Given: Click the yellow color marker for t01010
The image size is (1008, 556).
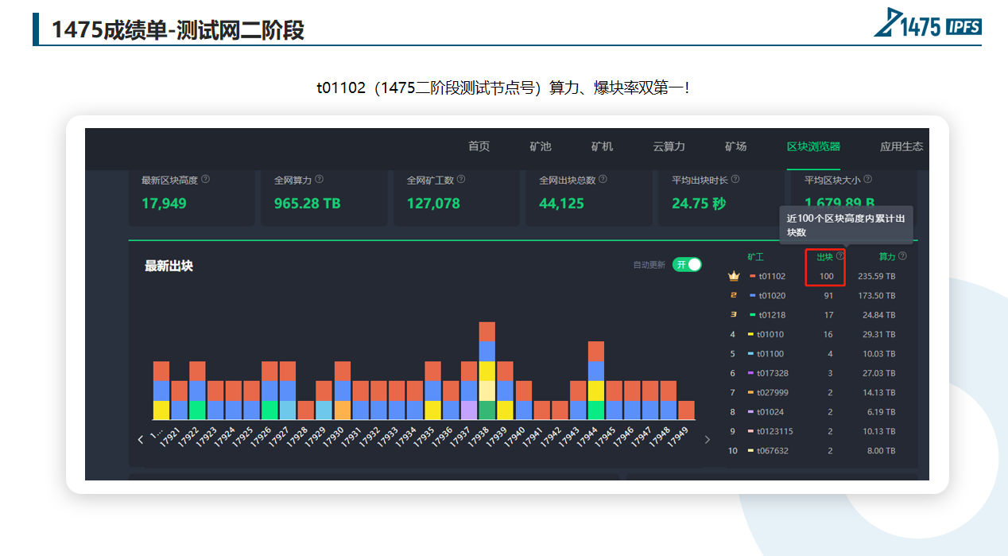Looking at the screenshot, I should [750, 335].
